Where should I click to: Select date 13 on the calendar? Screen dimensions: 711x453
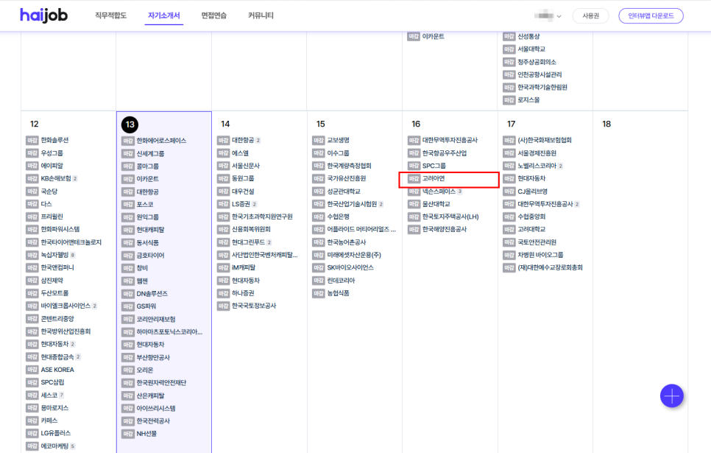pyautogui.click(x=130, y=124)
